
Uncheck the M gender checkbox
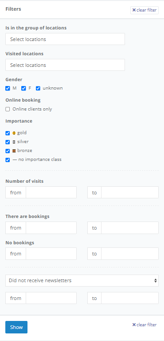pyautogui.click(x=8, y=88)
